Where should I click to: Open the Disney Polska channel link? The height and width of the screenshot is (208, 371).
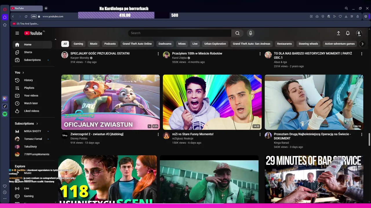click(x=79, y=139)
